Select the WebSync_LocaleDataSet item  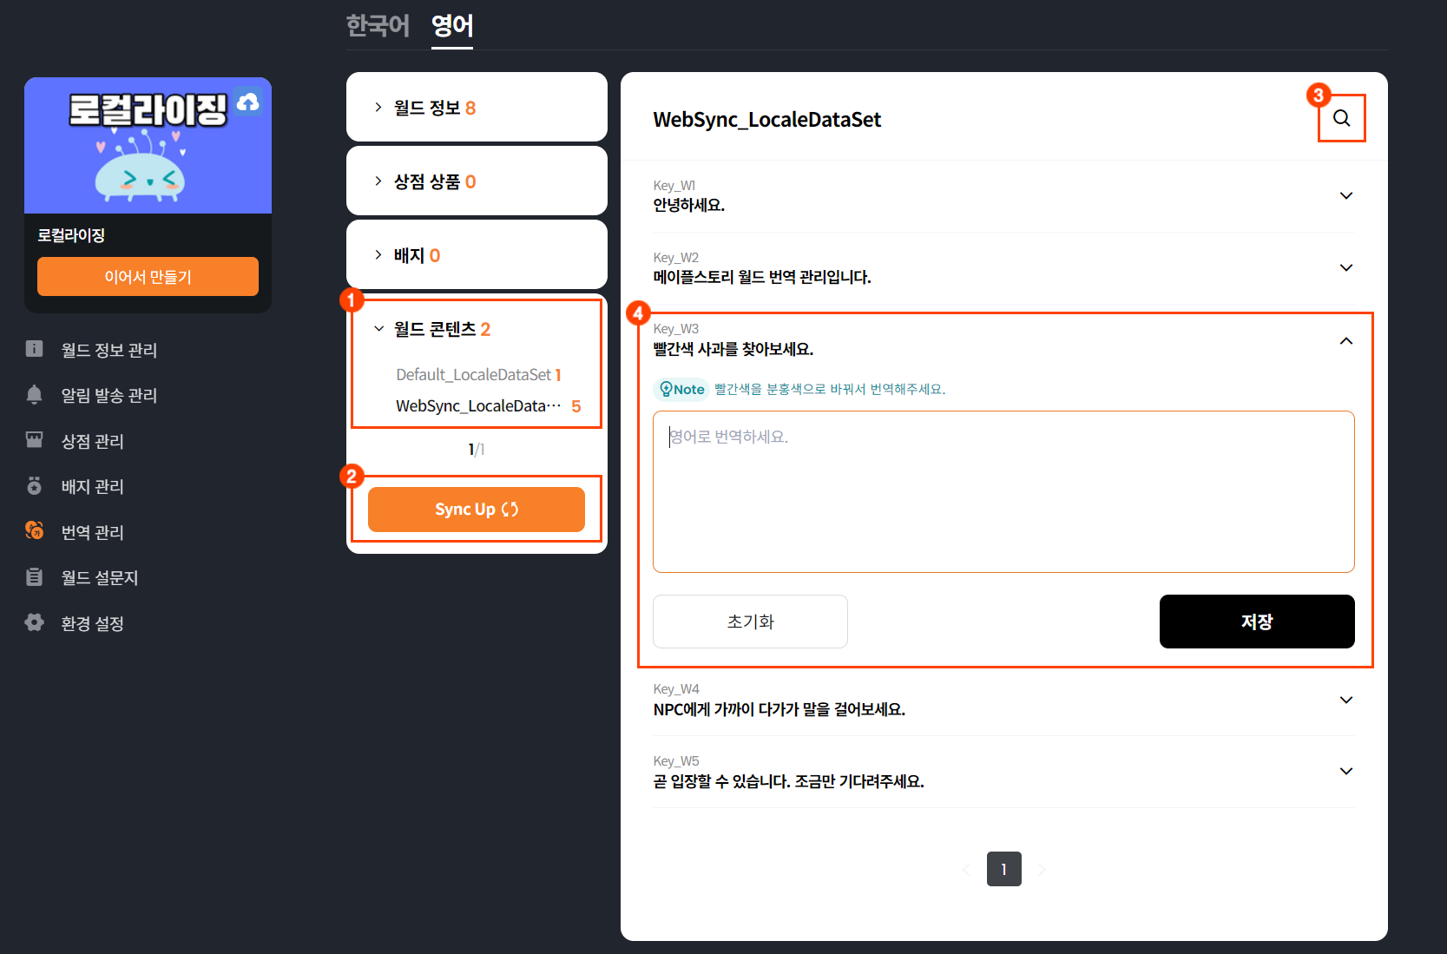pos(477,405)
